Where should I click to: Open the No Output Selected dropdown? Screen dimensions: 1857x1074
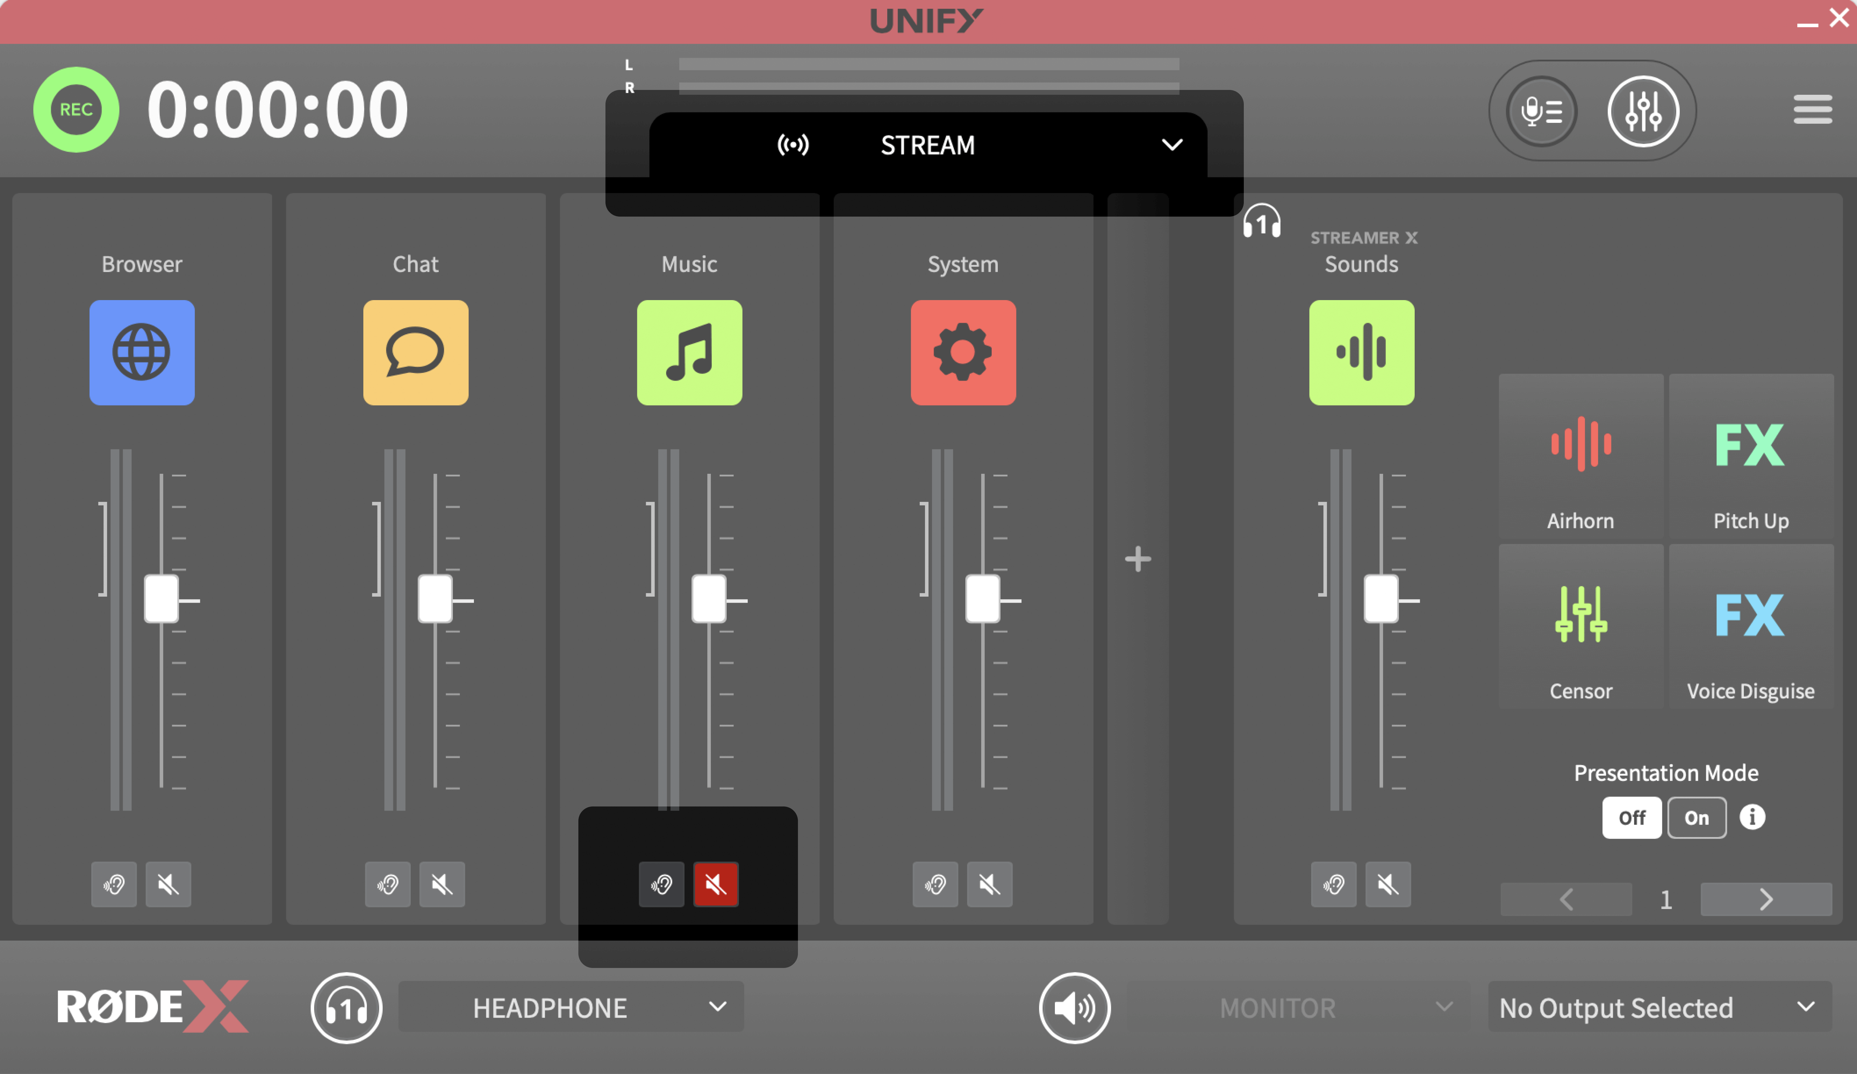(x=1660, y=1007)
